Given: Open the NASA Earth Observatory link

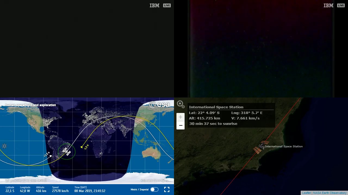Looking at the screenshot, I should pos(330,193).
